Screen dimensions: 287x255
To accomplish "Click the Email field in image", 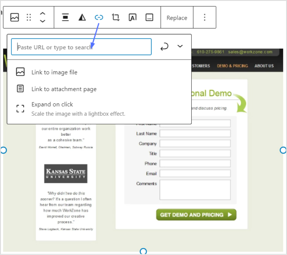I will tap(195, 174).
